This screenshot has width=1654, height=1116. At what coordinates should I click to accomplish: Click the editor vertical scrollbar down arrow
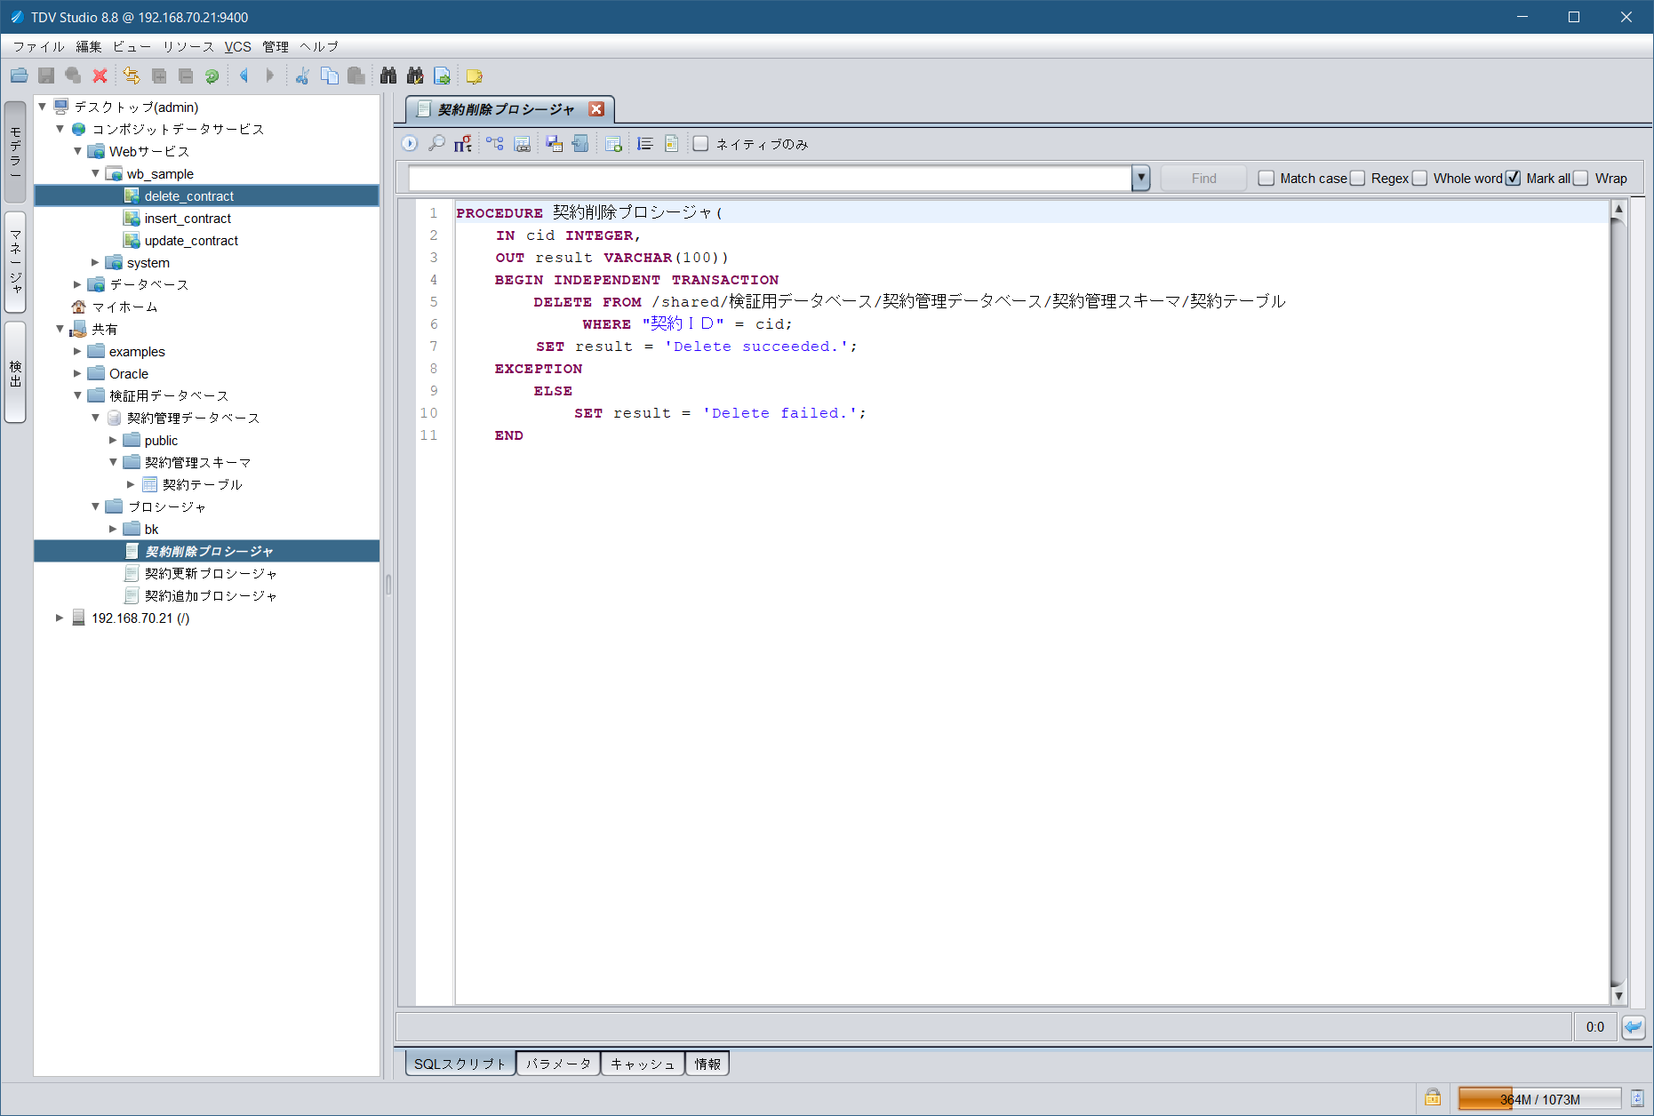1618,996
